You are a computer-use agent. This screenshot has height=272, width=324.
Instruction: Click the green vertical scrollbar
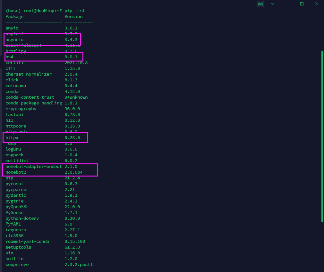pyautogui.click(x=322, y=136)
